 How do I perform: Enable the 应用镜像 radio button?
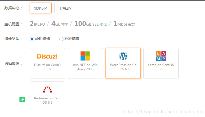coord(32,39)
